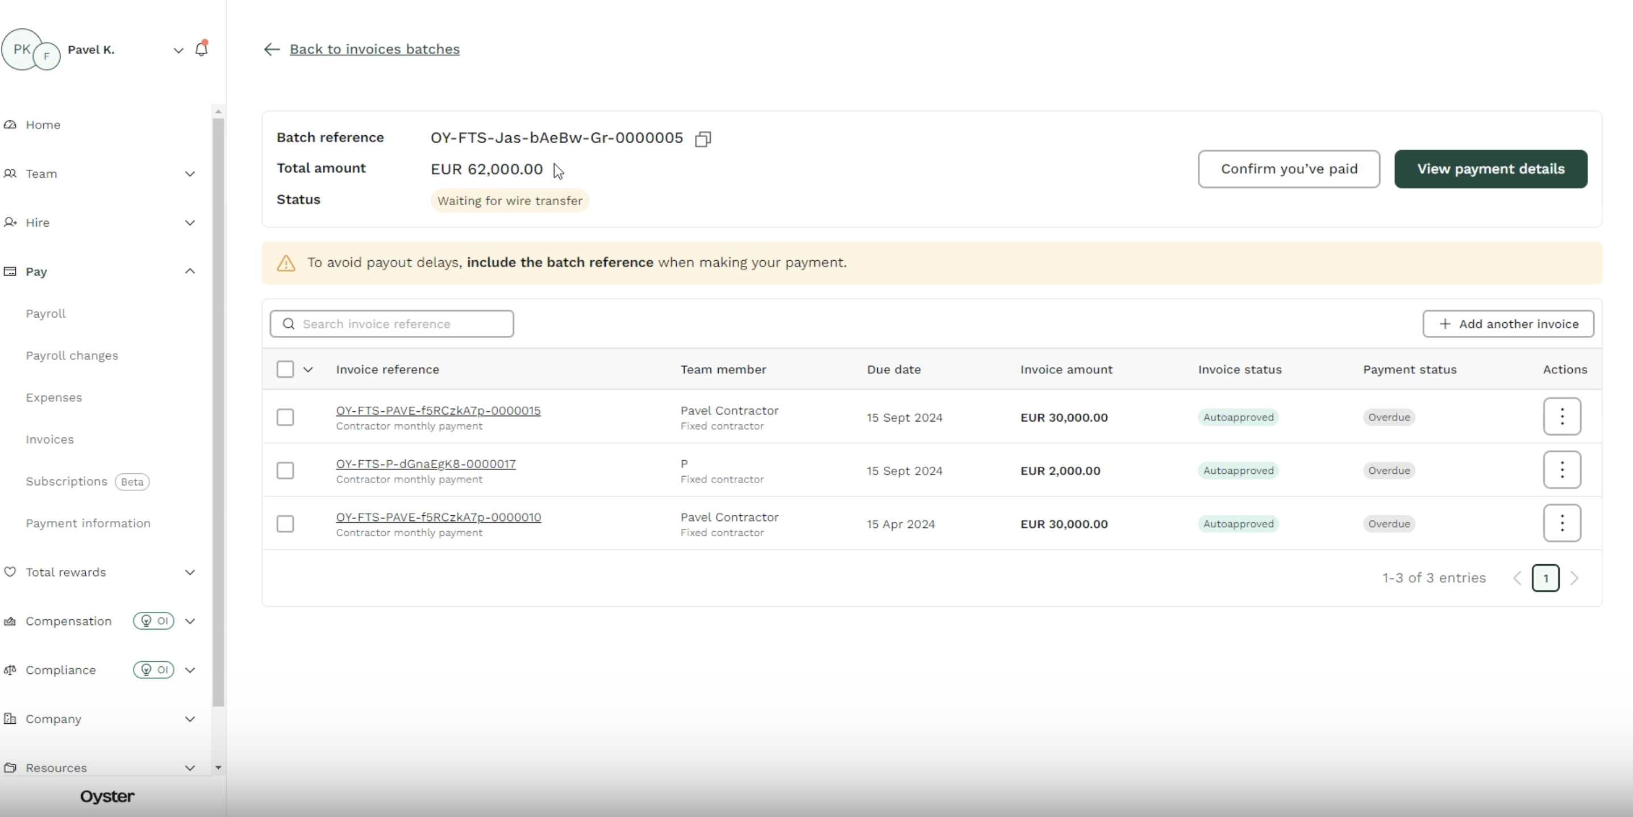Open Subscriptions Beta from the sidebar

[65, 482]
